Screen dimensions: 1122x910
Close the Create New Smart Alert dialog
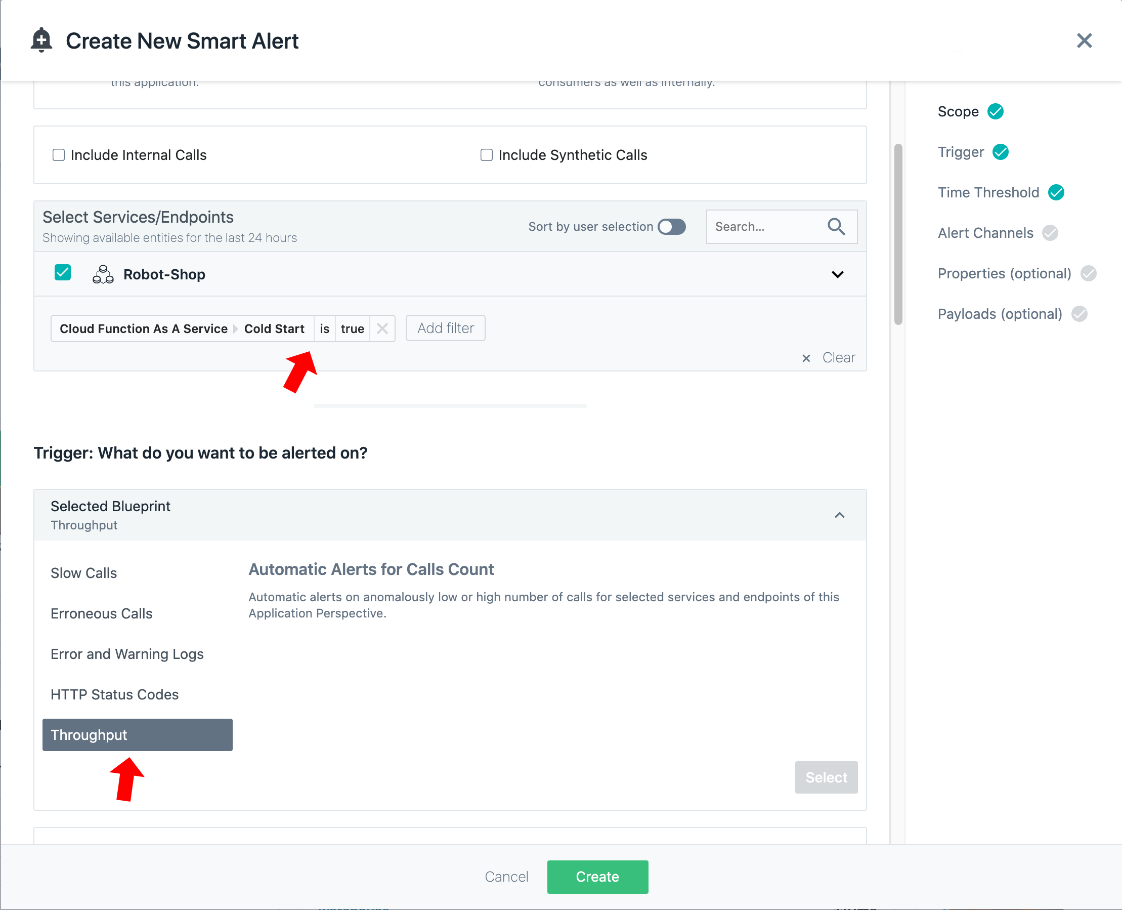tap(1084, 41)
